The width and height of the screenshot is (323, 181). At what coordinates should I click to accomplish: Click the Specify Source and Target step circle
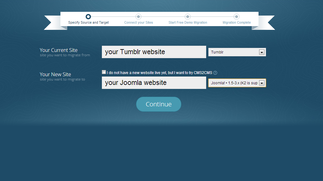click(x=88, y=17)
